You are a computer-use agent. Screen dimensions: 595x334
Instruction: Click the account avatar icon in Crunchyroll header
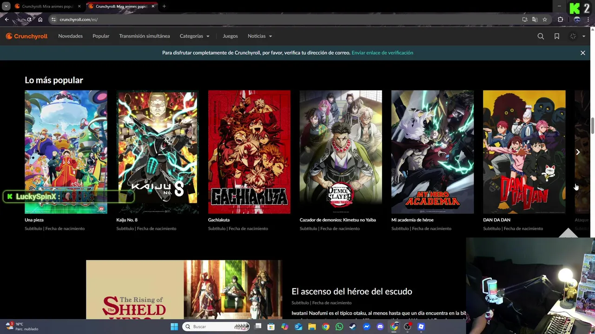(x=573, y=36)
